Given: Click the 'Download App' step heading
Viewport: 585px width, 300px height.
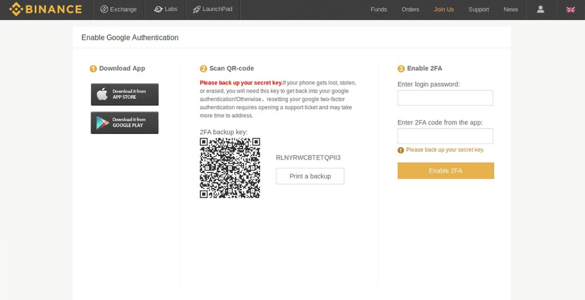Looking at the screenshot, I should coord(122,68).
